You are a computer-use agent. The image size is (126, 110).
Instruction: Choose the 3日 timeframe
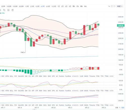[x=66, y=6]
